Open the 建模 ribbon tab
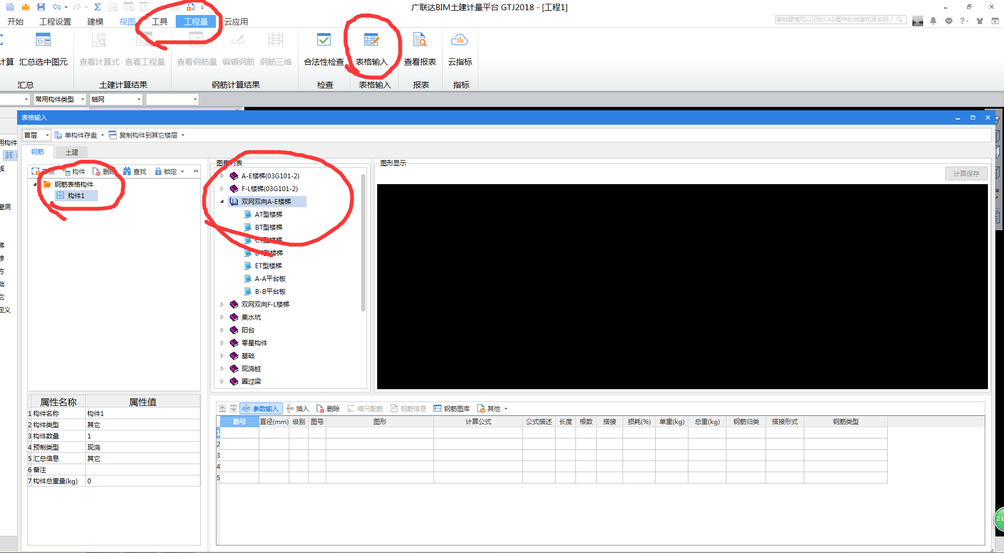Screen dimensions: 1004x553 tap(95, 21)
